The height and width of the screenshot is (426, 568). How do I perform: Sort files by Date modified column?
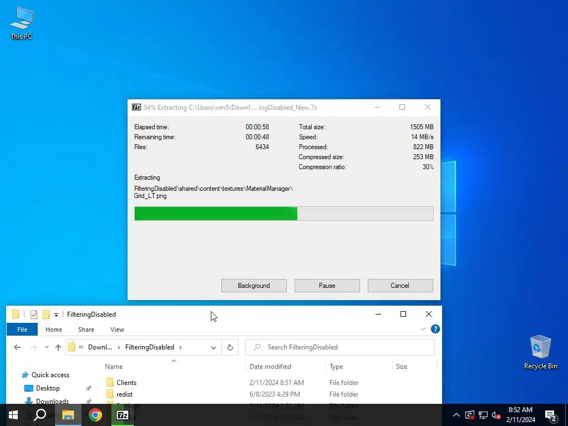(x=270, y=366)
